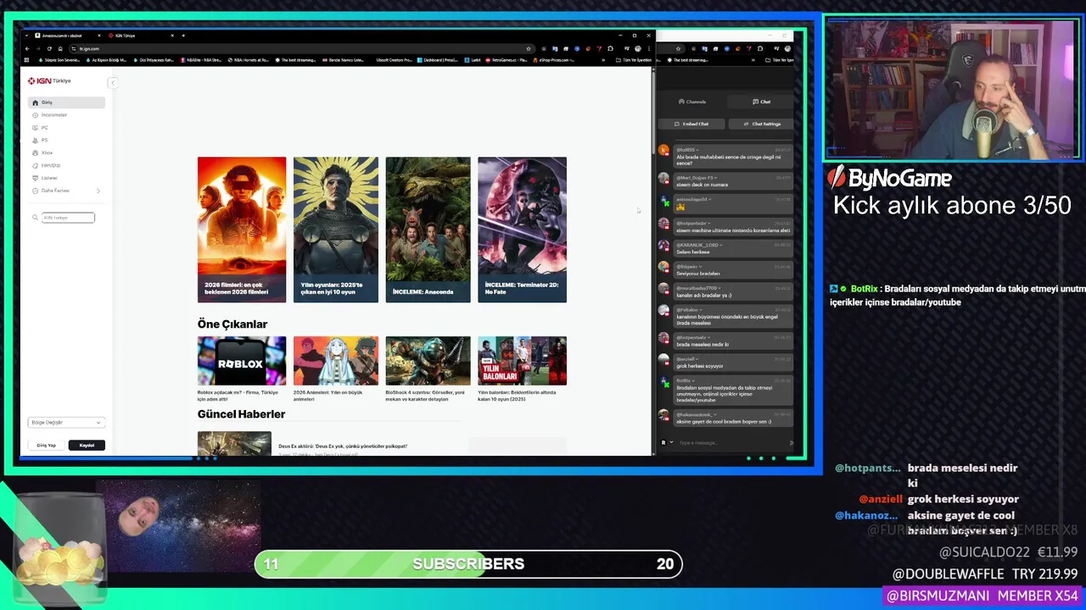Open the Yılın oyunları 2025 card
1086x610 pixels.
(336, 230)
